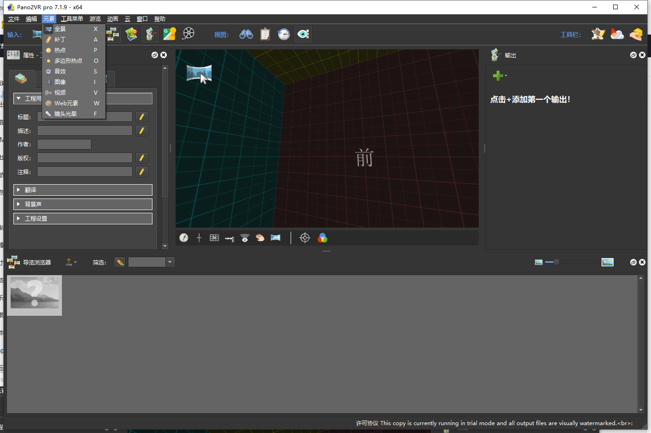The width and height of the screenshot is (651, 433).
Task: Click pencil button beside 描述 field
Action: click(x=142, y=131)
